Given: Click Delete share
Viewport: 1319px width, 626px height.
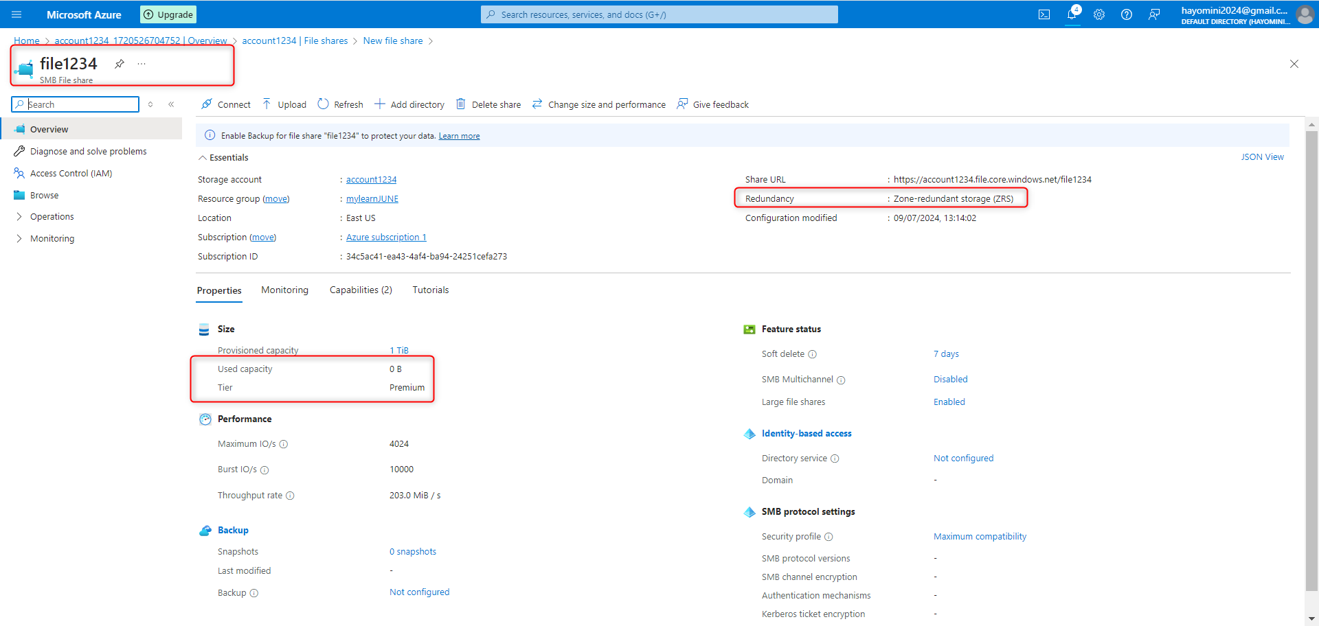Looking at the screenshot, I should 488,104.
